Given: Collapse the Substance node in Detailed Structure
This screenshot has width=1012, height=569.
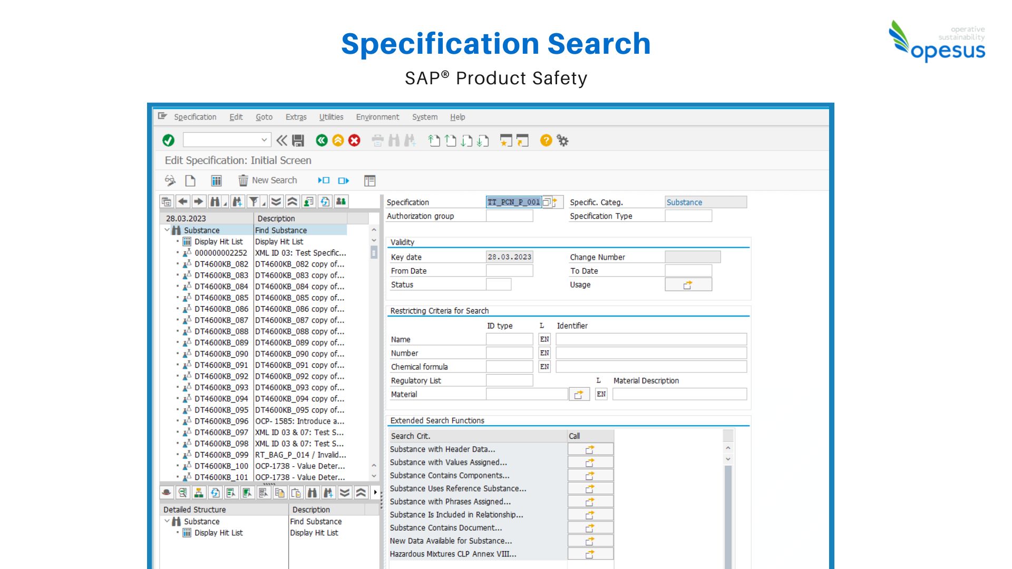Looking at the screenshot, I should 167,521.
